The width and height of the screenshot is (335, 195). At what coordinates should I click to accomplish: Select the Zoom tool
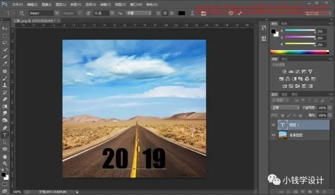point(5,164)
